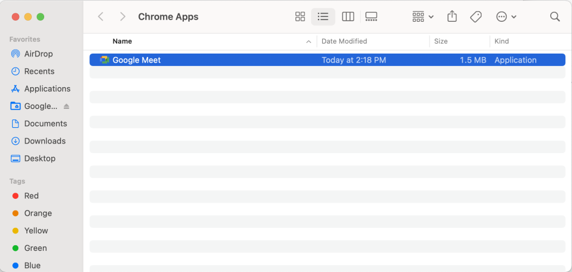This screenshot has width=572, height=272.
Task: Sort by Date Modified column
Action: pos(344,41)
